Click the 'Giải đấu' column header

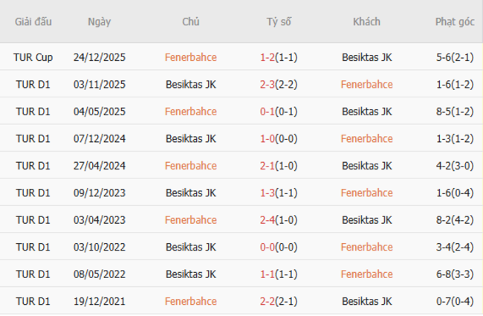[33, 22]
